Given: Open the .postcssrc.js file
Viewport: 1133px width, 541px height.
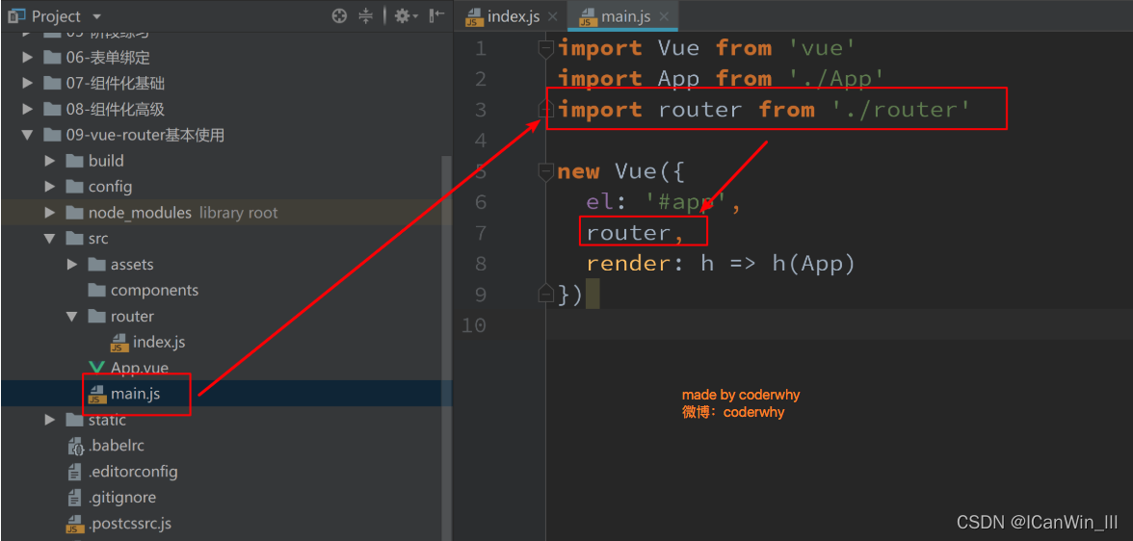Looking at the screenshot, I should (x=130, y=524).
